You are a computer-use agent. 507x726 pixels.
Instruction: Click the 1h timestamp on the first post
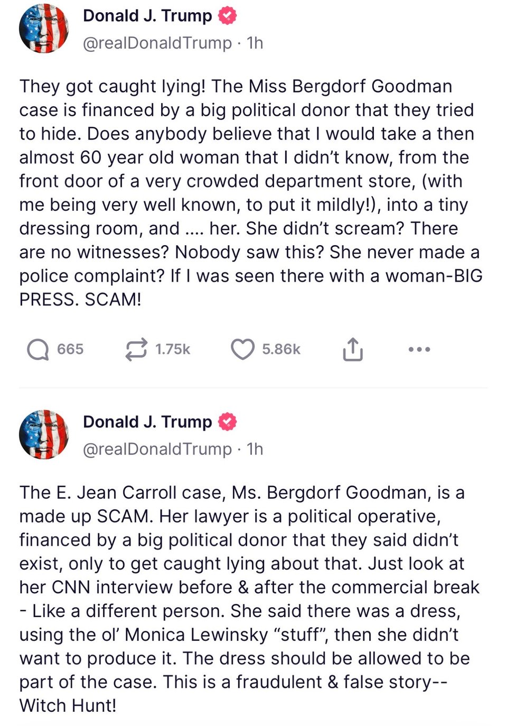[255, 43]
